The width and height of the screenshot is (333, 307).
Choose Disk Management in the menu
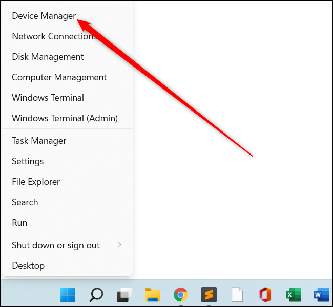(48, 57)
